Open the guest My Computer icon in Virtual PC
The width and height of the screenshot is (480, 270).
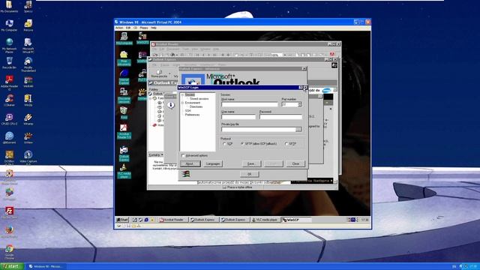(124, 38)
